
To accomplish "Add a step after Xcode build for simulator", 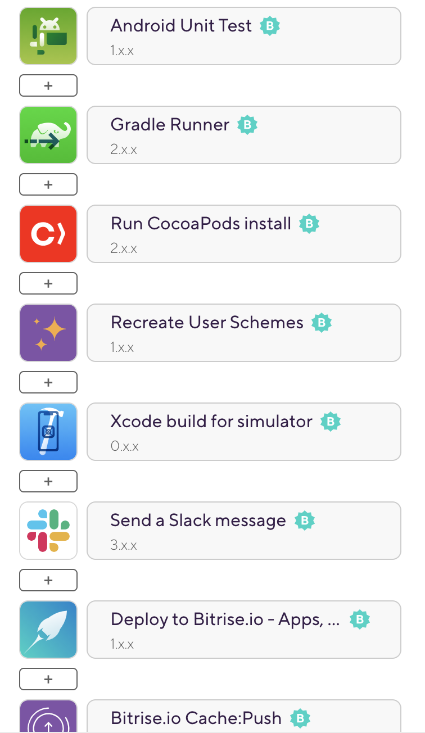I will tap(48, 481).
